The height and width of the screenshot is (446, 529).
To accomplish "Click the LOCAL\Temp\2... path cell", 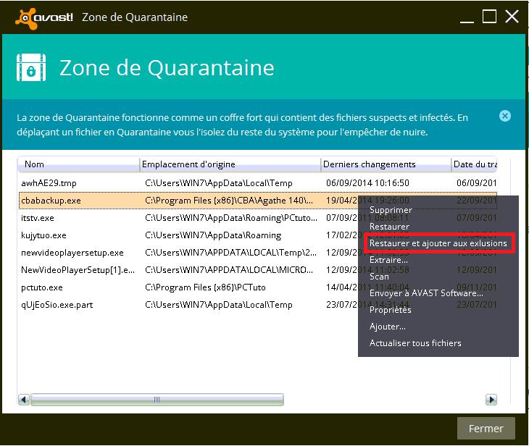I will coord(230,253).
